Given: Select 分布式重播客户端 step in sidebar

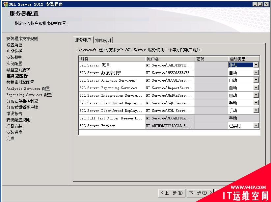Looking at the screenshot, I should 22,107.
